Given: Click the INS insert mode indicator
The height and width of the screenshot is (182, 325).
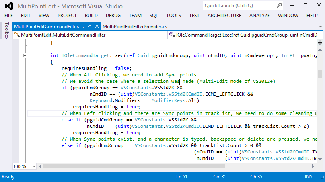Looking at the screenshot, I should click(309, 177).
